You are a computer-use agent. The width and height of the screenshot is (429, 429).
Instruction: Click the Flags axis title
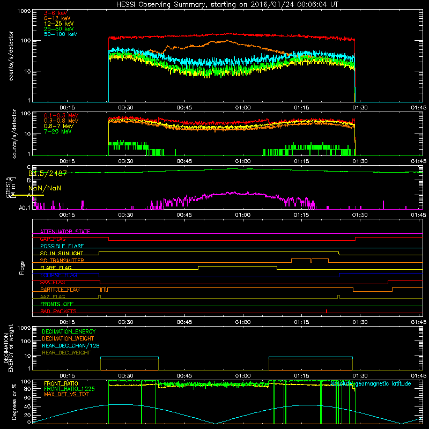(22, 268)
